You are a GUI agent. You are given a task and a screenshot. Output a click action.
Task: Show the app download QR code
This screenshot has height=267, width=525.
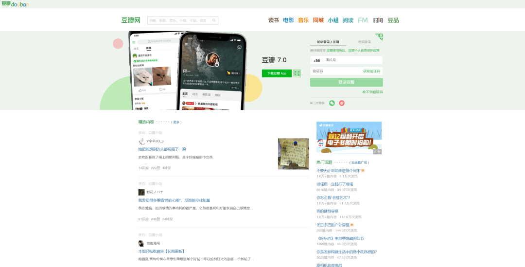(x=297, y=73)
